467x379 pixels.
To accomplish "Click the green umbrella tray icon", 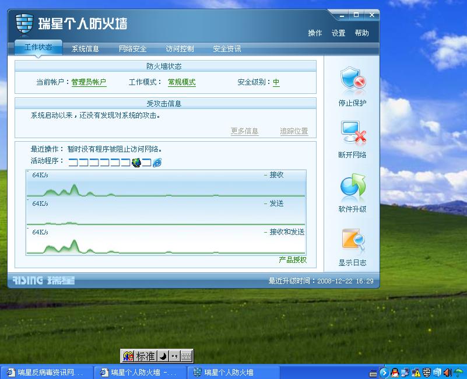I will pos(459,373).
